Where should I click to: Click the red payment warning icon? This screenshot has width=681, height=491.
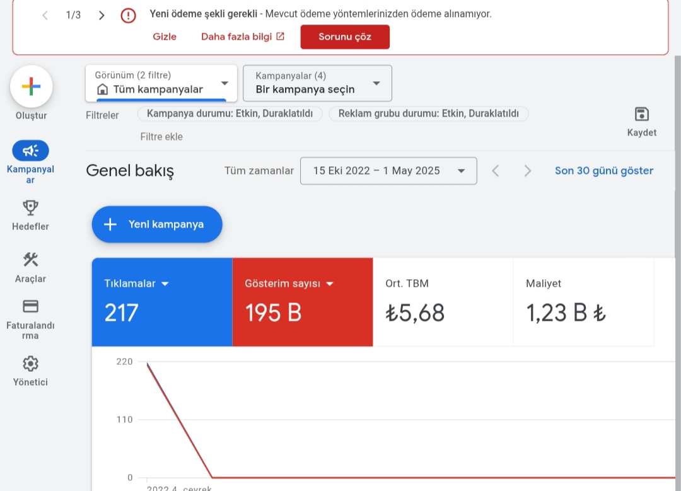pyautogui.click(x=128, y=16)
